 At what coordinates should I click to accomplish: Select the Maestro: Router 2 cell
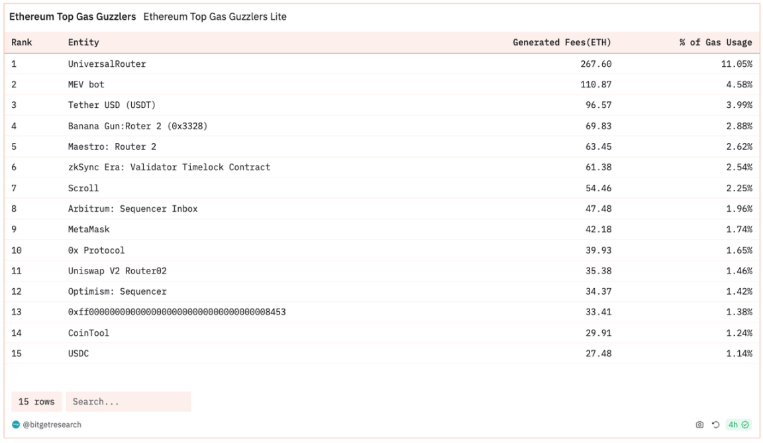pos(112,146)
